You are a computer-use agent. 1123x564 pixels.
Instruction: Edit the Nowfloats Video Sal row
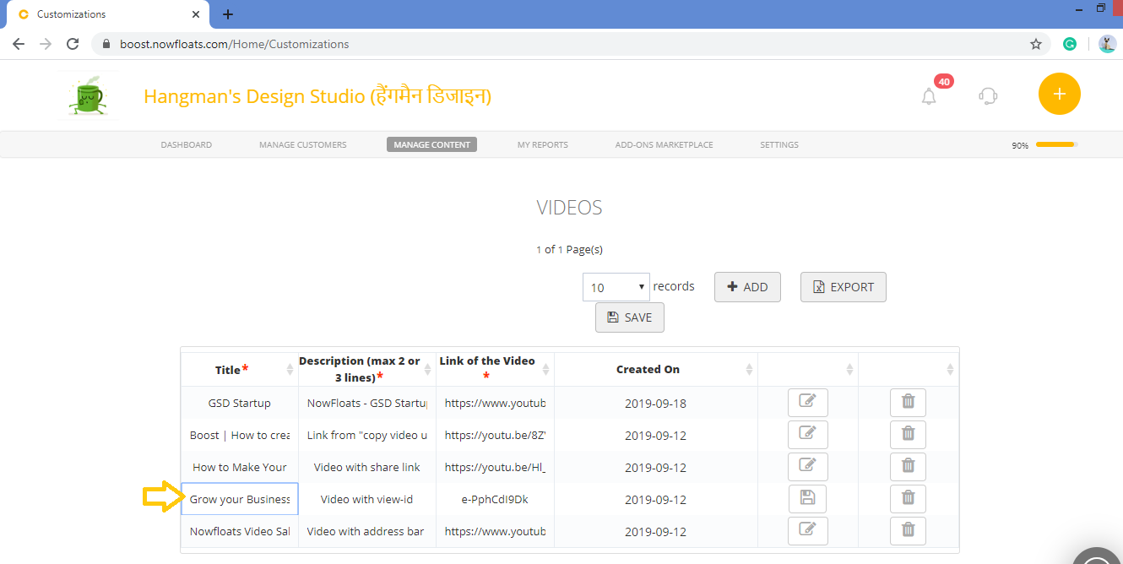(808, 531)
